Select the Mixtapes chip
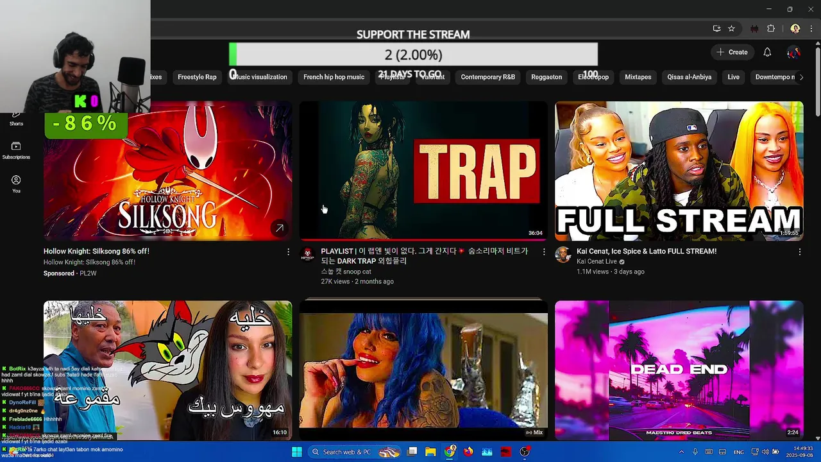This screenshot has height=462, width=821. tap(638, 77)
